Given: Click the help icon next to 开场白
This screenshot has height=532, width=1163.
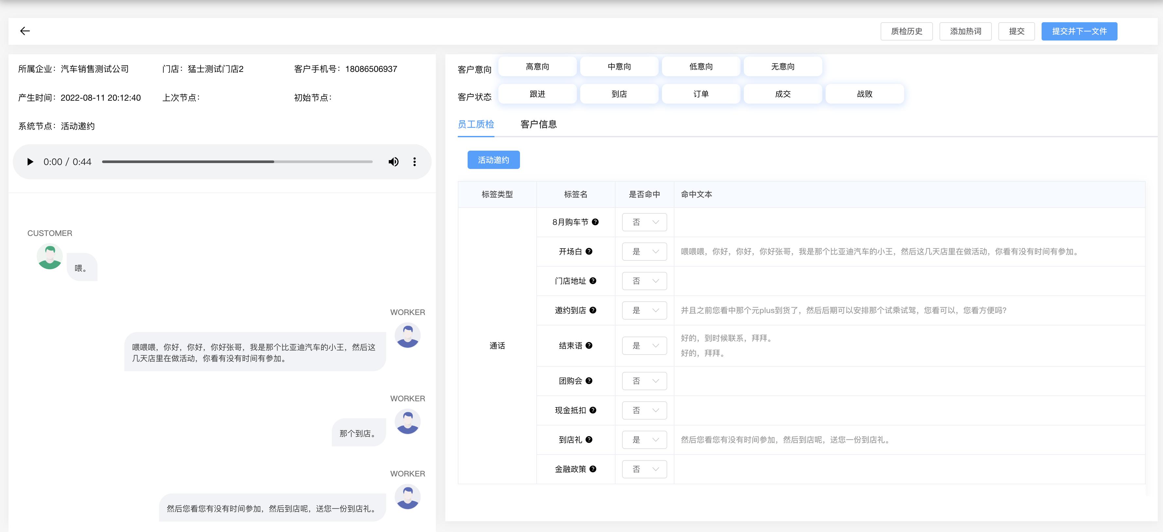Looking at the screenshot, I should pyautogui.click(x=588, y=252).
